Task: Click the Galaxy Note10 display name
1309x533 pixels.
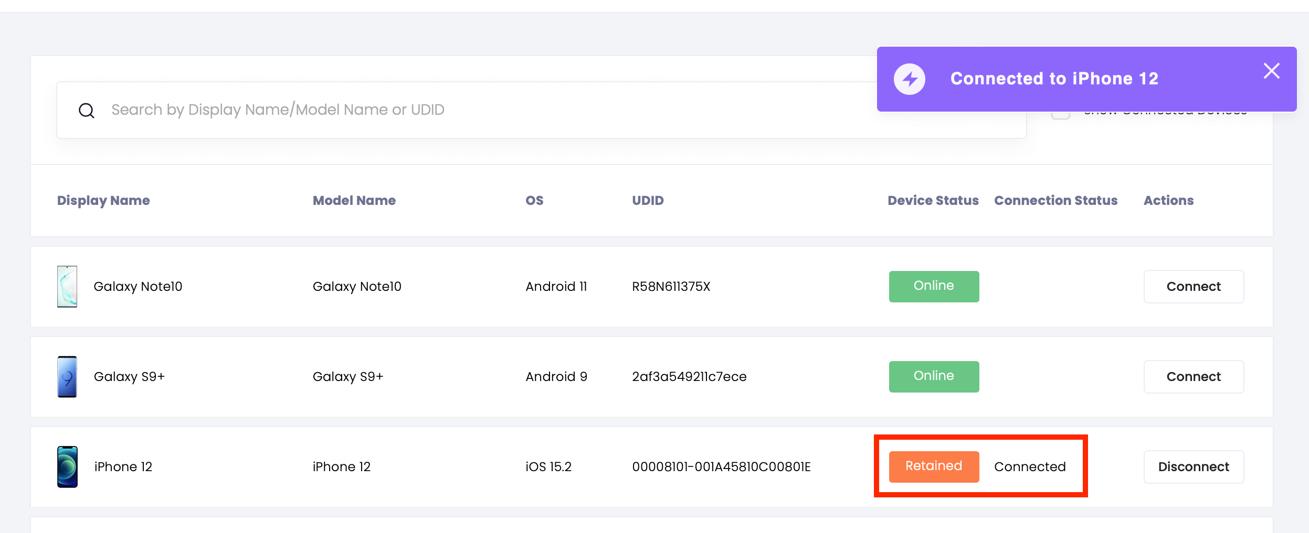Action: coord(138,287)
